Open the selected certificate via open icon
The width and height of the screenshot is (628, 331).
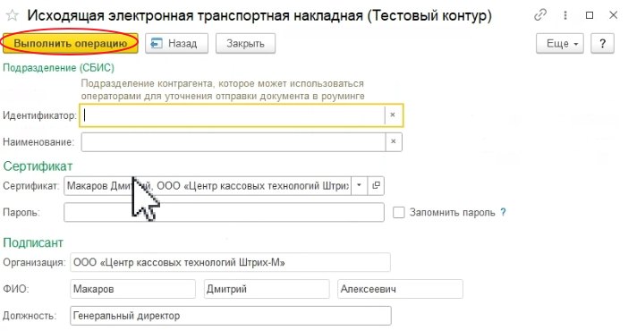pyautogui.click(x=376, y=185)
